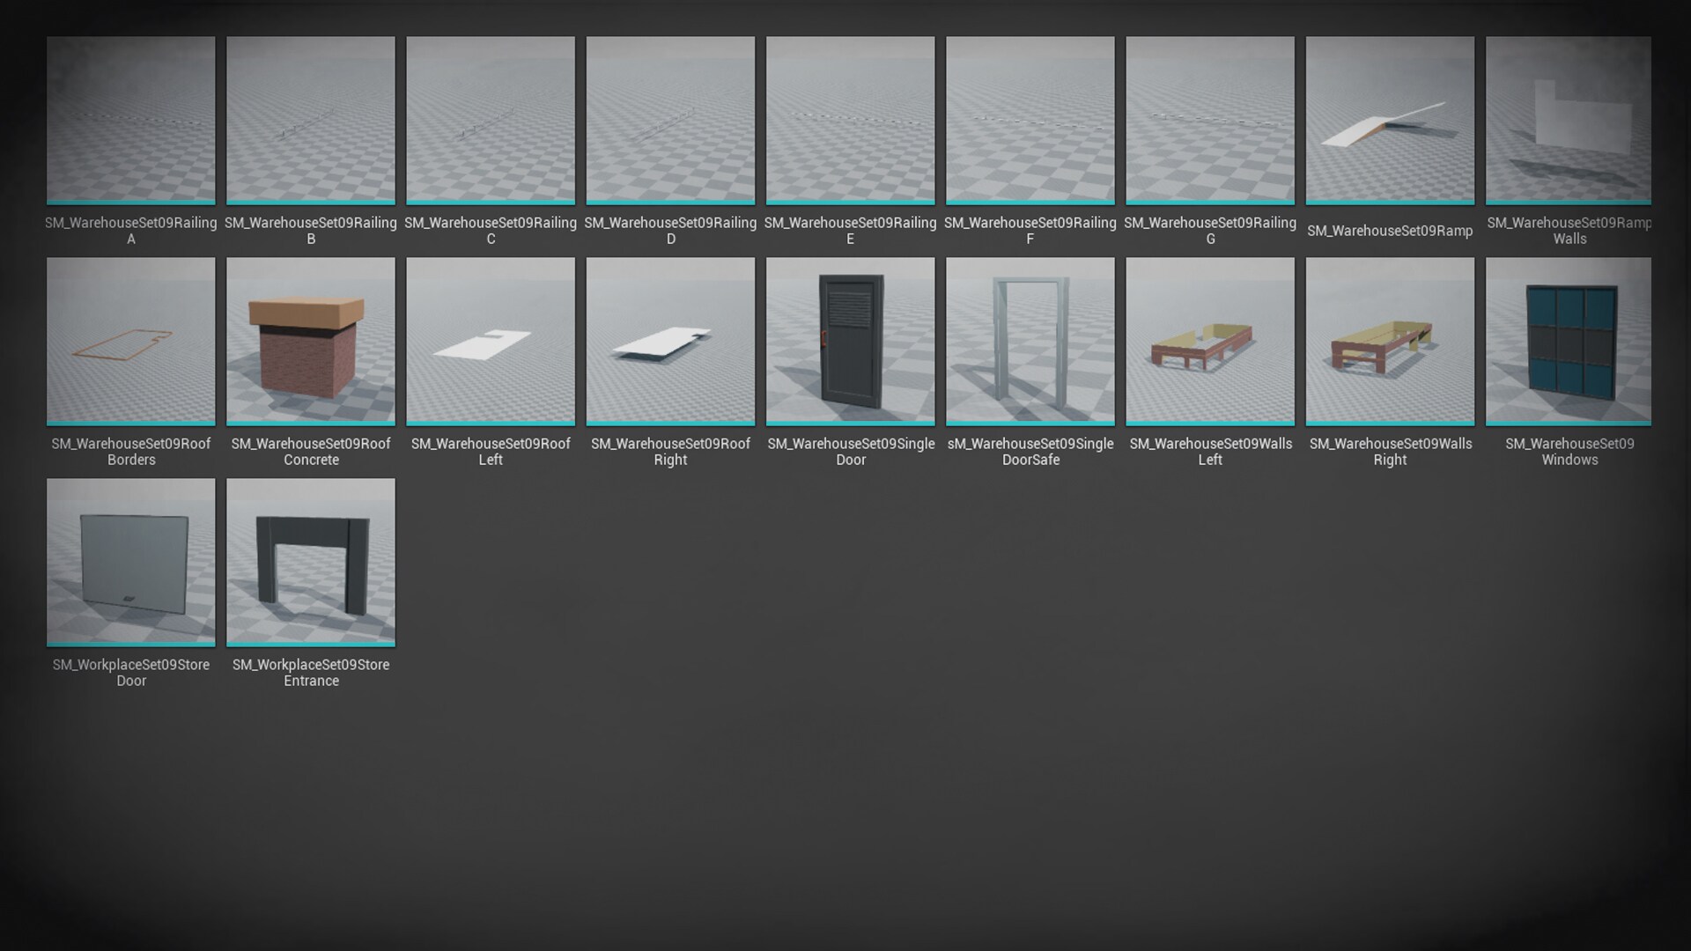Open the SM_WarehouseSet09Ramp asset
The width and height of the screenshot is (1691, 951).
coord(1389,121)
